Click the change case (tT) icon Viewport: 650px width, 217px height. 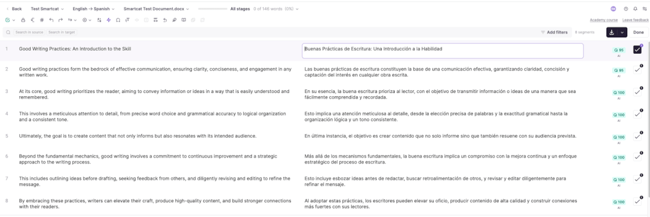(x=127, y=20)
